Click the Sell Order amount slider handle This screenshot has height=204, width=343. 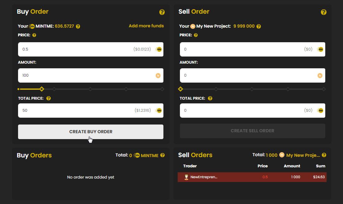coord(181,89)
